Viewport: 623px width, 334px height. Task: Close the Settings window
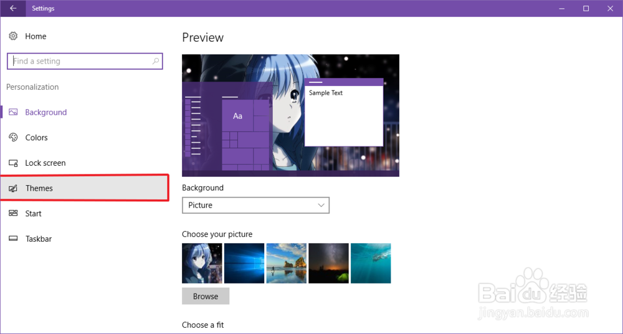(611, 8)
